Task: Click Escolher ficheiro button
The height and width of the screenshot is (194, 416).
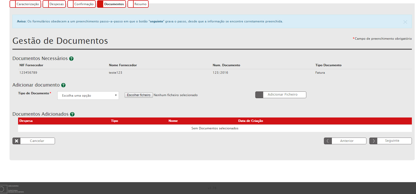Action: [139, 95]
